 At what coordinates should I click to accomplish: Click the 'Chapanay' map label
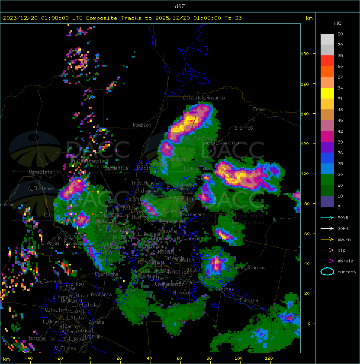[168, 231]
